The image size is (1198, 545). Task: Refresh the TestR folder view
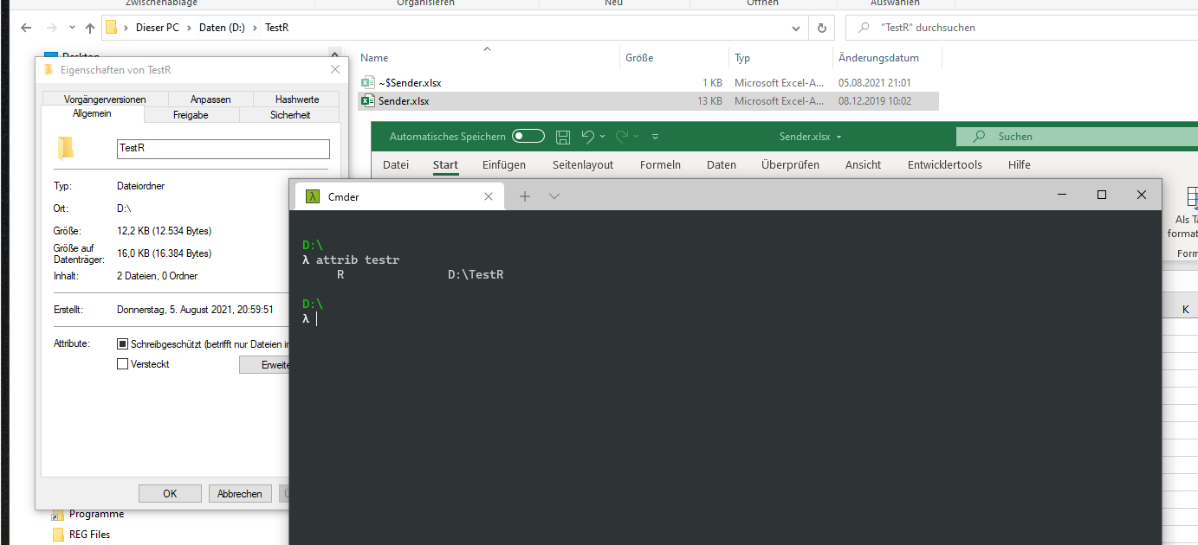coord(822,28)
